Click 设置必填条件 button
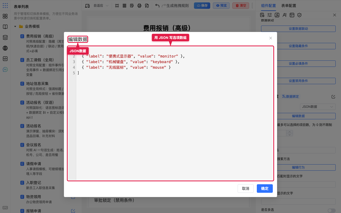This screenshot has width=341, height=213. [x=298, y=63]
